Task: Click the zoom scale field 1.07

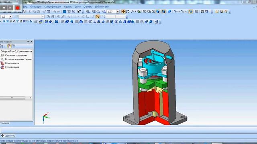Action: [111, 12]
